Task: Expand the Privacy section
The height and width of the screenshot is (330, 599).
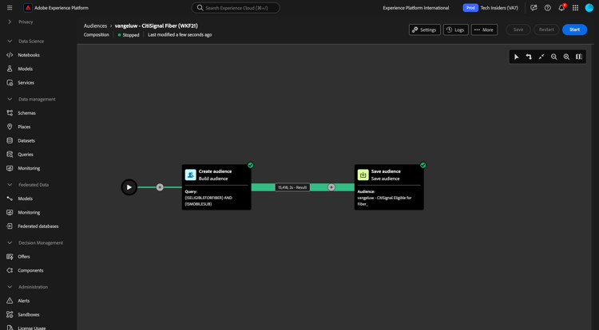Action: click(x=10, y=22)
